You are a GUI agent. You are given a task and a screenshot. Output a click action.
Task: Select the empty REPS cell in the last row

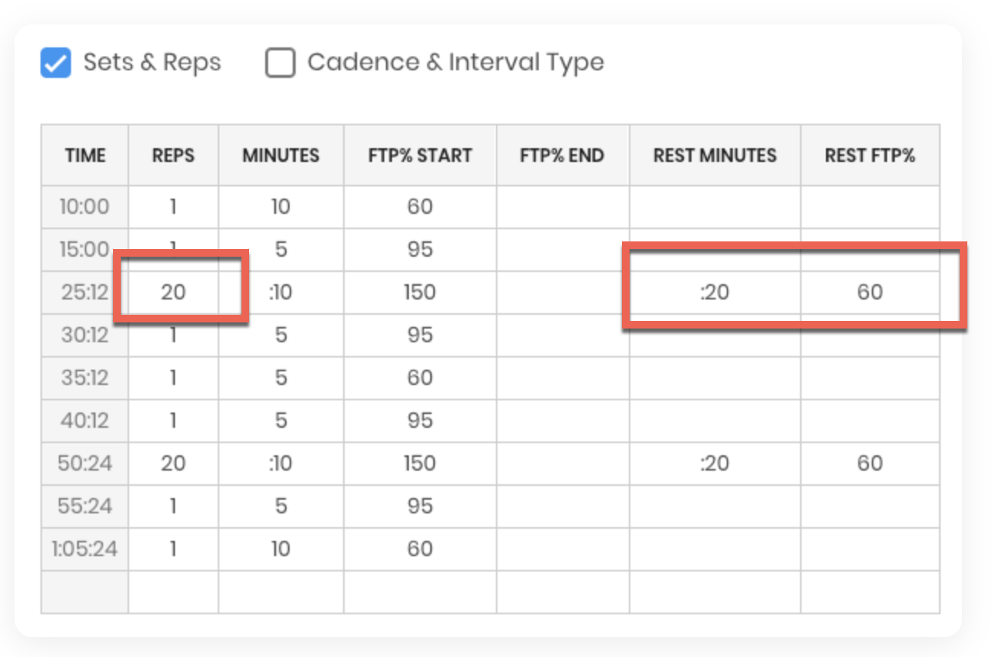pos(173,592)
